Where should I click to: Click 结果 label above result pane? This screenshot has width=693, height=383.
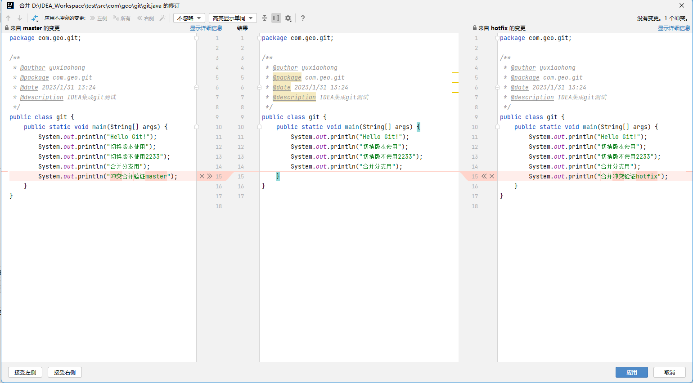pyautogui.click(x=243, y=28)
